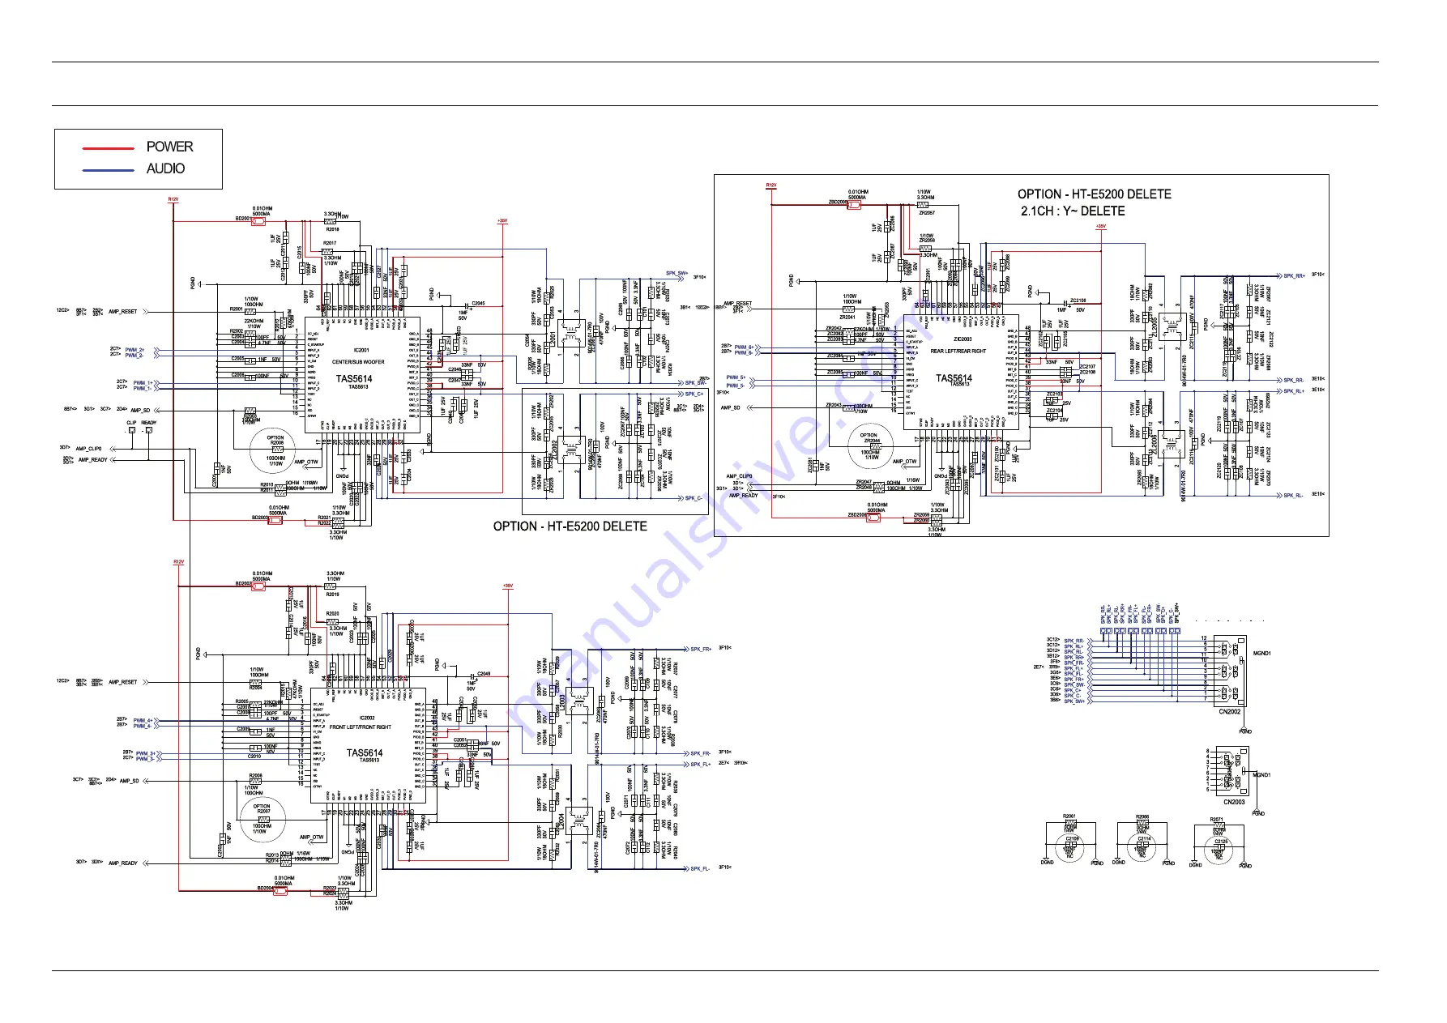
Task: Click the POWER legend label
Action: point(169,147)
